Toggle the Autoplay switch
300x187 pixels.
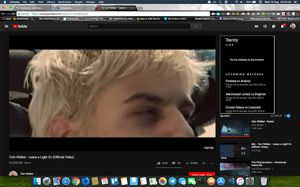(287, 115)
